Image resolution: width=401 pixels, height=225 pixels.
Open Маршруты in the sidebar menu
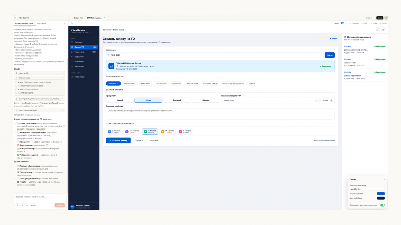click(x=84, y=57)
